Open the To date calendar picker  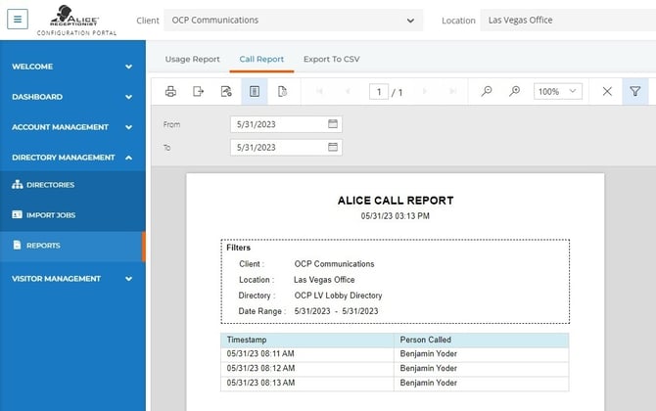pyautogui.click(x=333, y=147)
